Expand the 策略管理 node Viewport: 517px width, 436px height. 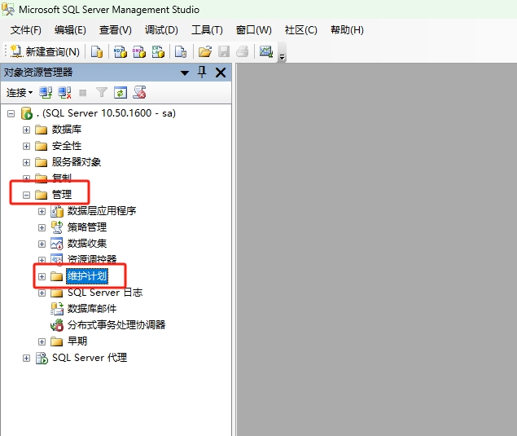[42, 227]
